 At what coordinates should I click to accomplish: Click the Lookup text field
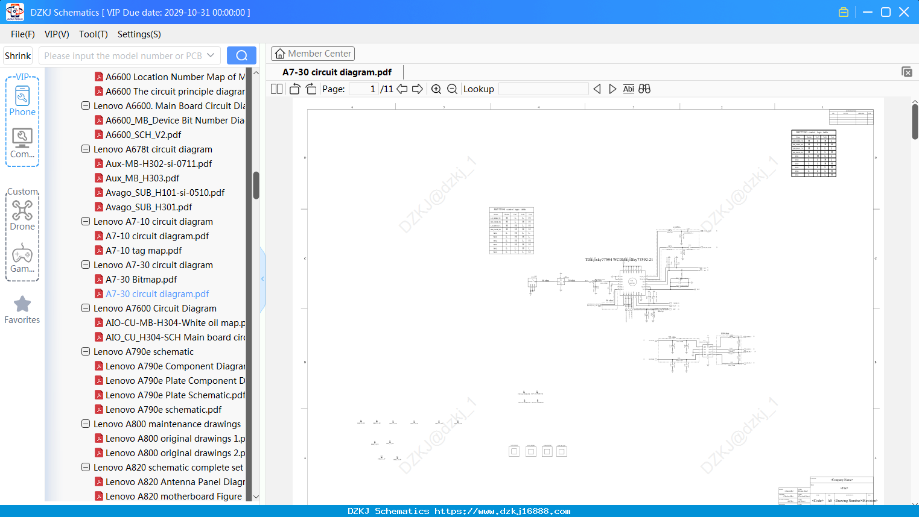(x=543, y=89)
